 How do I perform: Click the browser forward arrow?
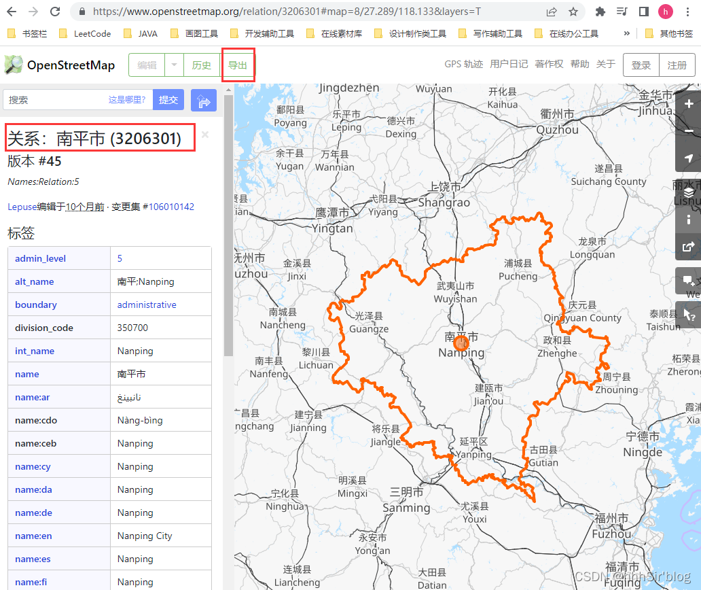pyautogui.click(x=33, y=12)
